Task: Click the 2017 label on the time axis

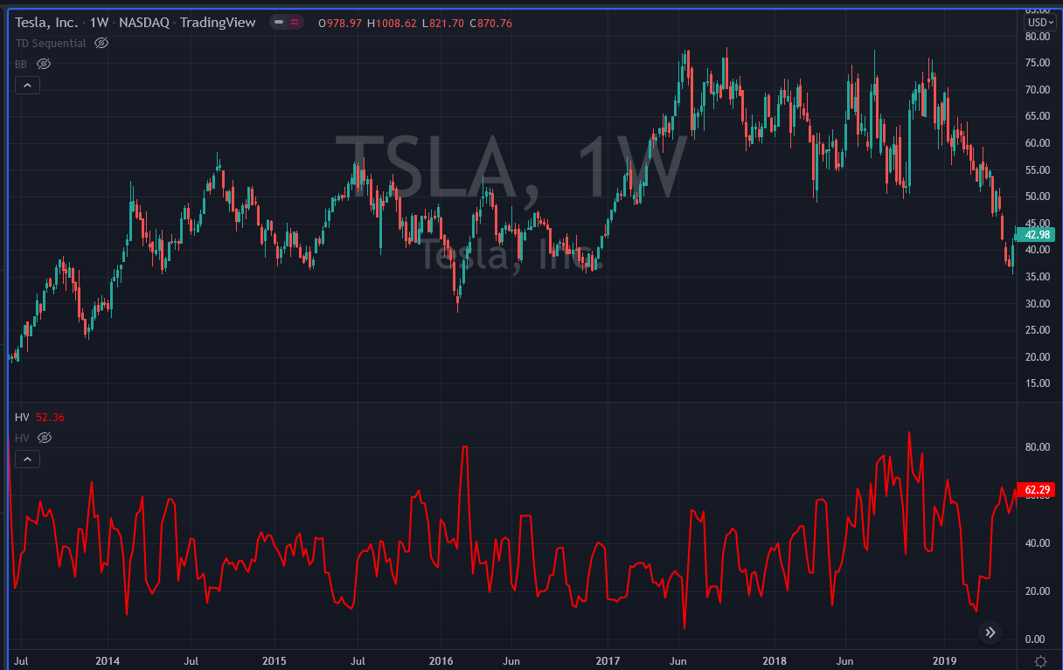Action: click(607, 660)
